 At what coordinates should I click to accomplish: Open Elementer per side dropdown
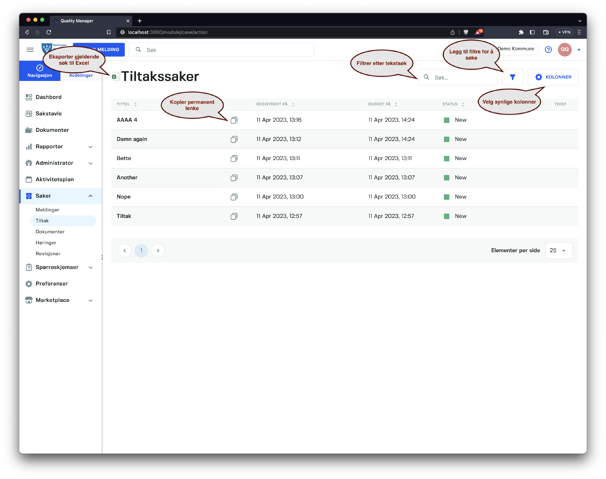coord(559,250)
